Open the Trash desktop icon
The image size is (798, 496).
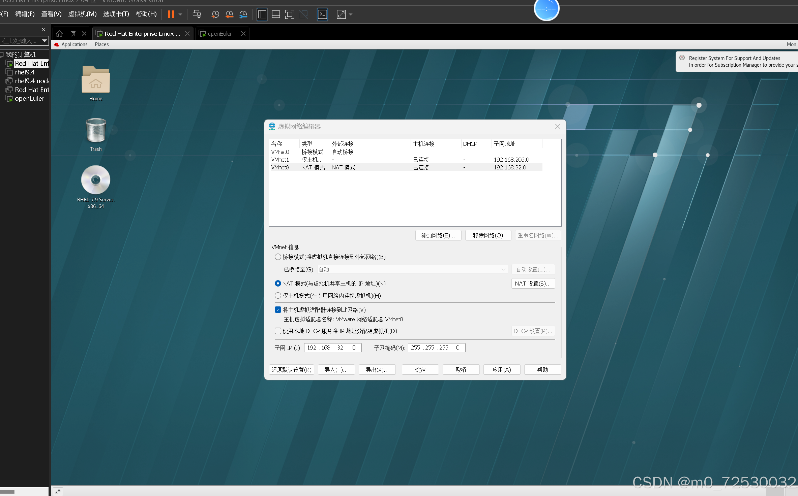pos(96,131)
